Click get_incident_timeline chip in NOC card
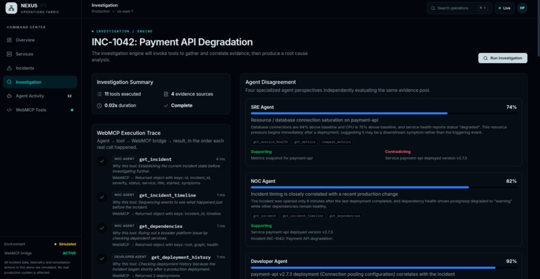This screenshot has height=279, width=540. pos(303,216)
